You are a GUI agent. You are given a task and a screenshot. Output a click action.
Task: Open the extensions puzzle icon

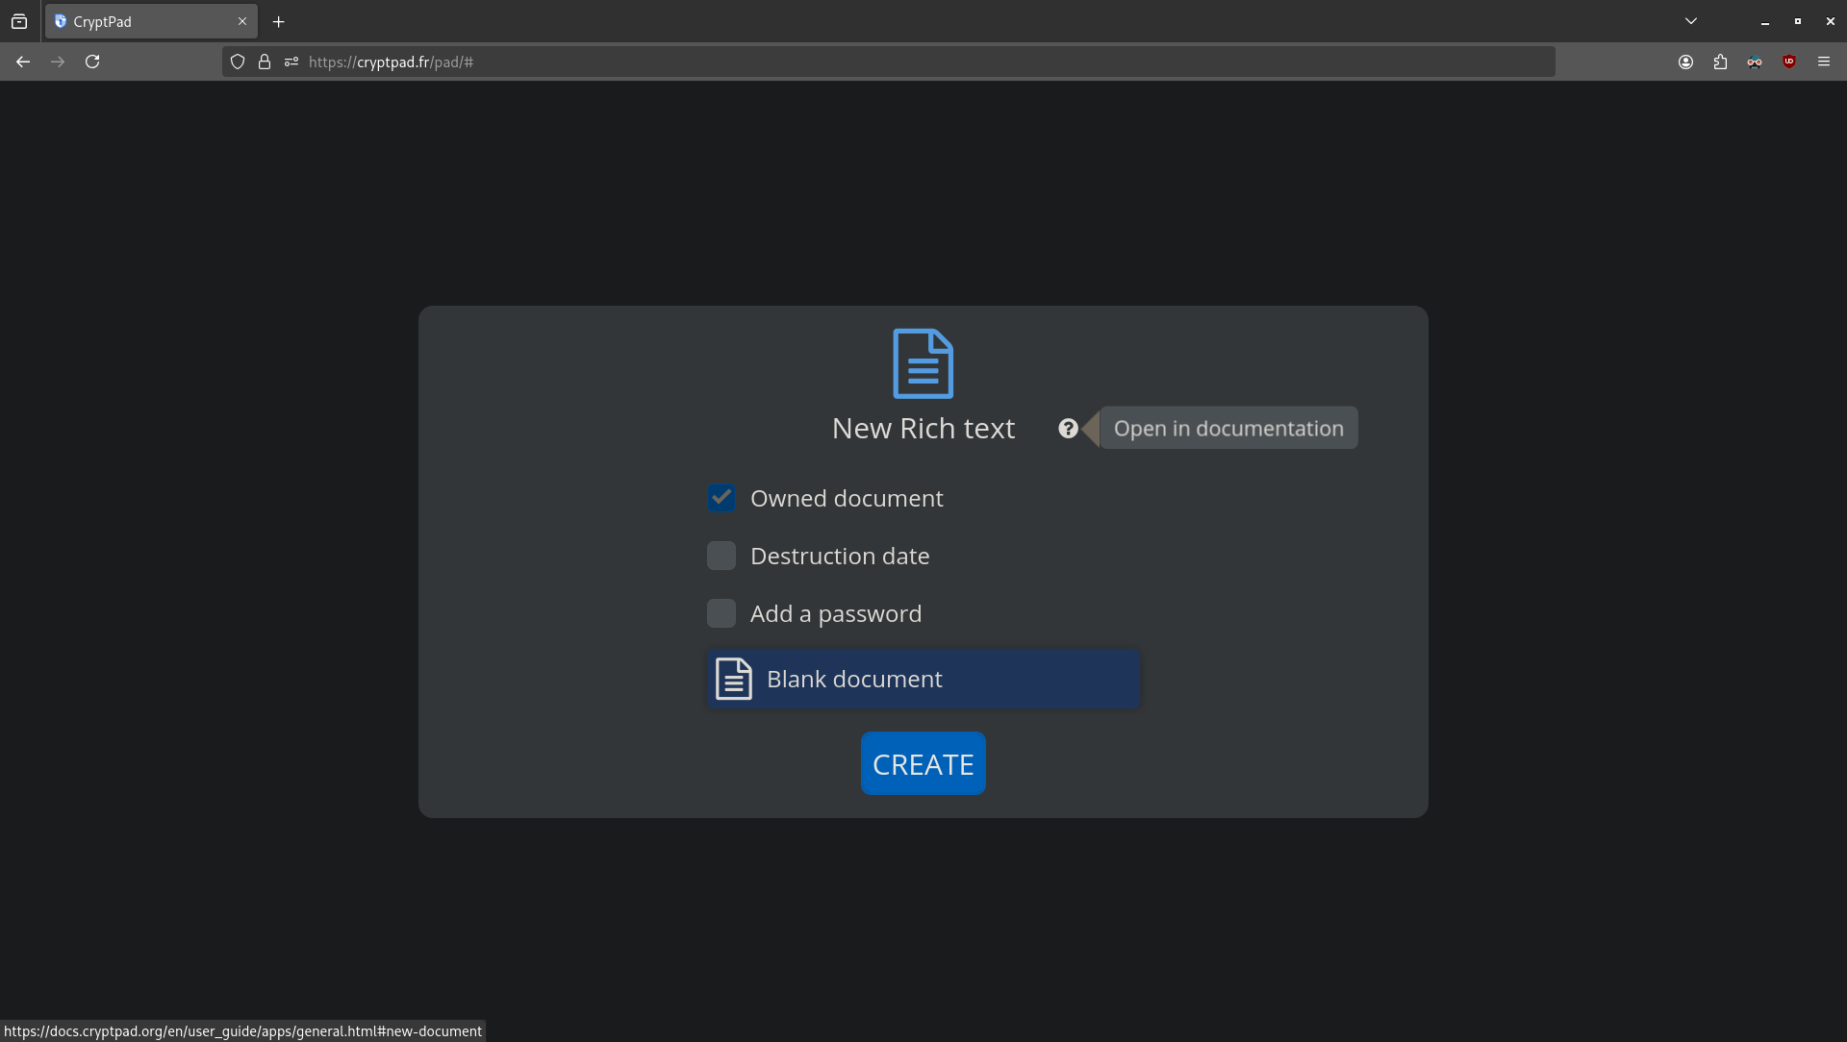pos(1720,62)
